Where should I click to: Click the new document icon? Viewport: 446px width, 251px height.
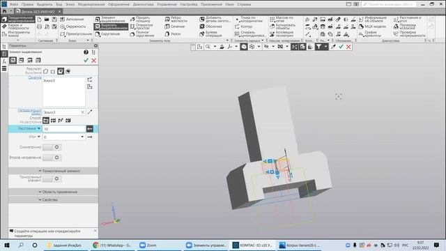pyautogui.click(x=39, y=20)
